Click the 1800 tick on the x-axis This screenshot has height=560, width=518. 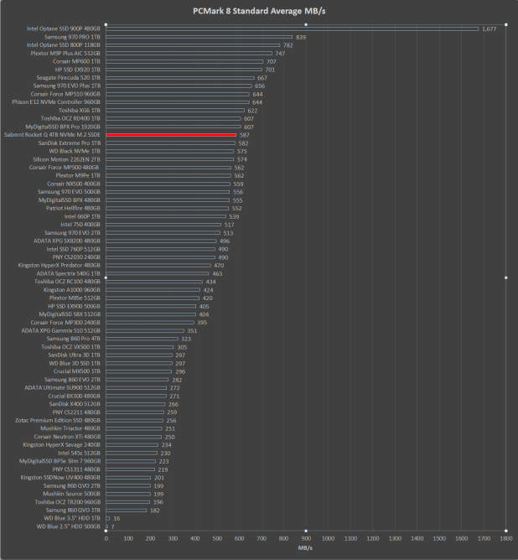(x=506, y=538)
